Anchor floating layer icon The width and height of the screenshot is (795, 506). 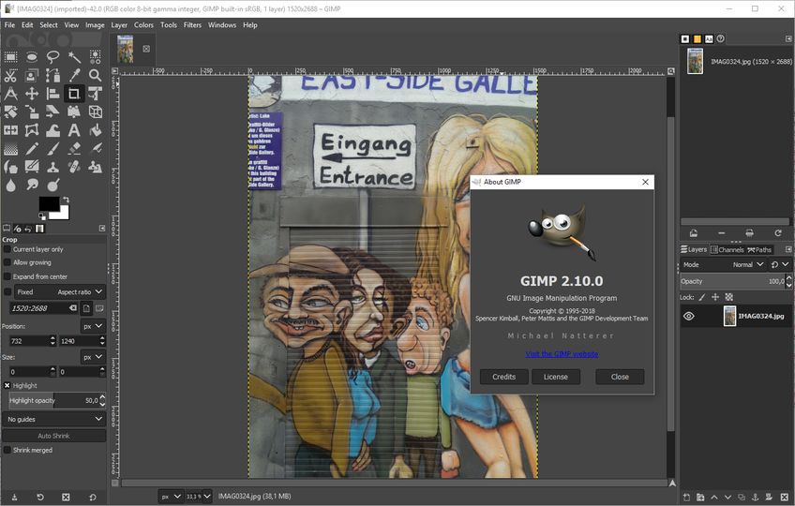pyautogui.click(x=755, y=498)
